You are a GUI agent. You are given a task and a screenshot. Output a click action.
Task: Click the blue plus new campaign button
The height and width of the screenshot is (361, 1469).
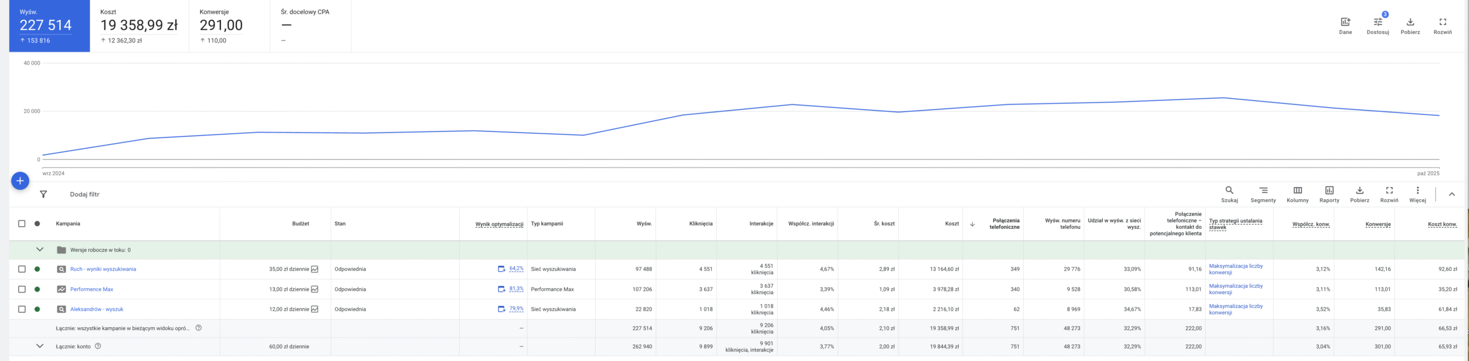point(20,181)
